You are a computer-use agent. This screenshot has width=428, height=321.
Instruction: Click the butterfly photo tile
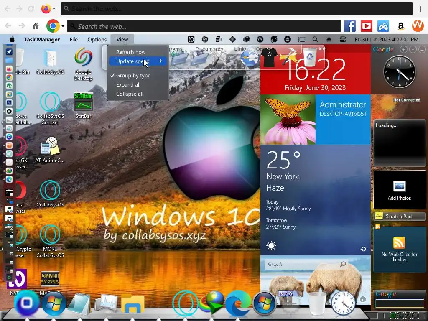(x=288, y=119)
